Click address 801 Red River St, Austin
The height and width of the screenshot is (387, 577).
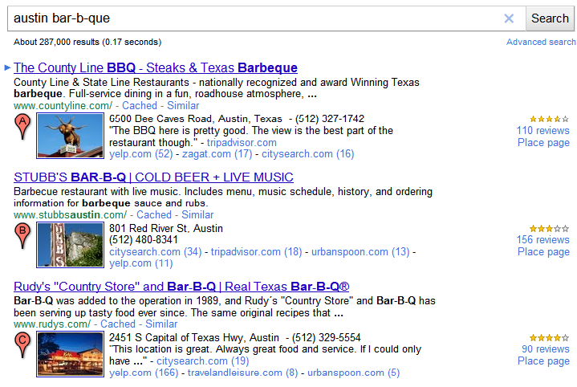point(166,228)
